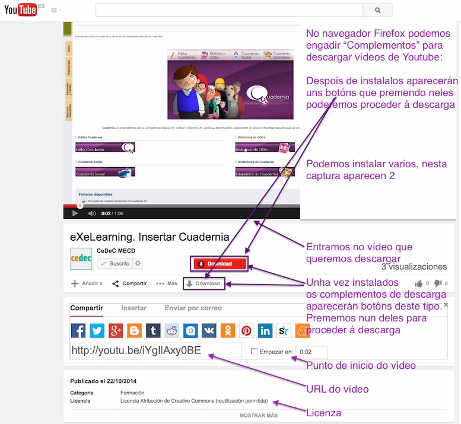This screenshot has height=424, width=461.
Task: Play the video
Action: 75,213
